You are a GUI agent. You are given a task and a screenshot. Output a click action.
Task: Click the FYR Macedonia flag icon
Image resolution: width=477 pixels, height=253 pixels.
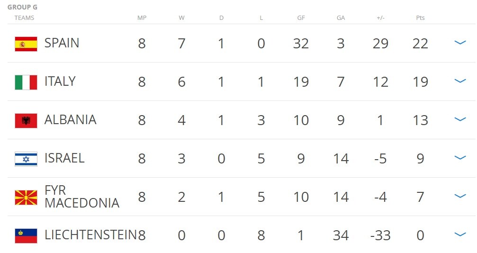[x=26, y=197]
